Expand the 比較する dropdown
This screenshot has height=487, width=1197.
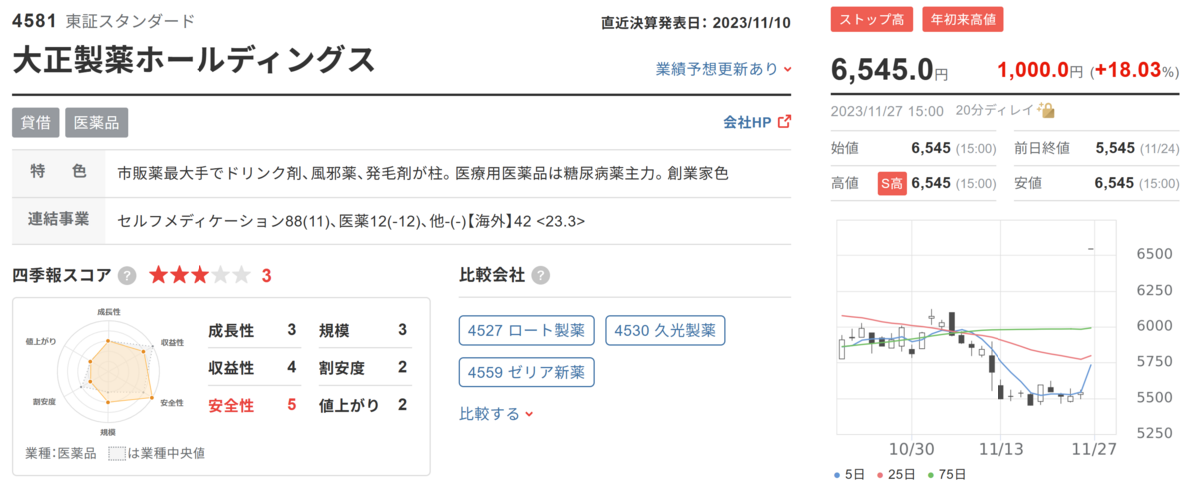click(x=496, y=413)
